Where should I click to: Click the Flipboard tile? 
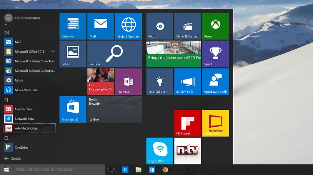tap(187, 123)
